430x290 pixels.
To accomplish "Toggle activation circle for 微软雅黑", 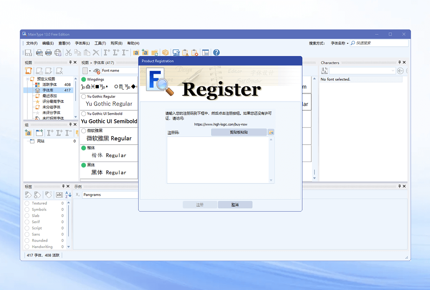I will point(84,130).
